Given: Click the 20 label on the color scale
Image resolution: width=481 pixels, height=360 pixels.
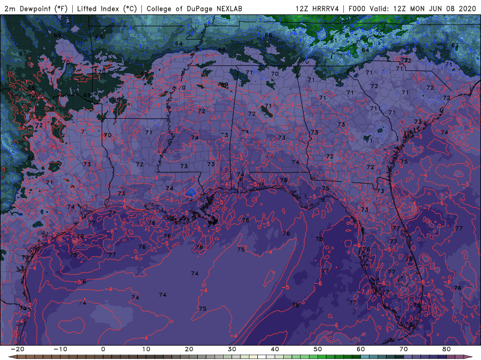Looking at the screenshot, I should (x=189, y=349).
